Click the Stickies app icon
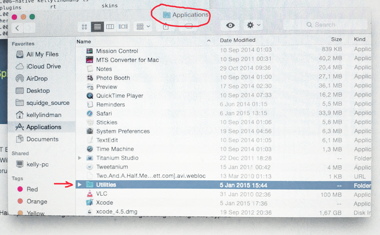Screen dimensions: 380x235 (x=90, y=122)
